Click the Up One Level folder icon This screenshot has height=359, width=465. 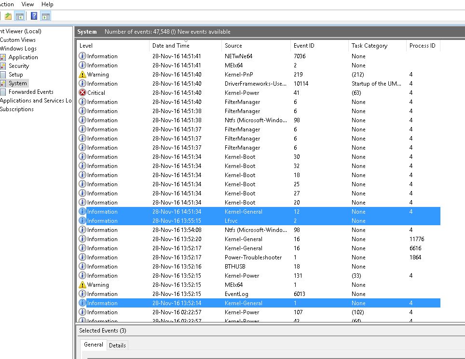pyautogui.click(x=8, y=16)
